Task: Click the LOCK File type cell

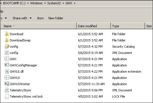Action: coord(119,96)
